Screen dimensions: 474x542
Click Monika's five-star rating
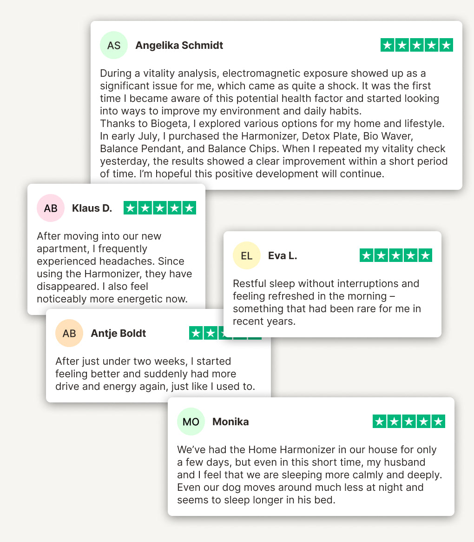[408, 422]
